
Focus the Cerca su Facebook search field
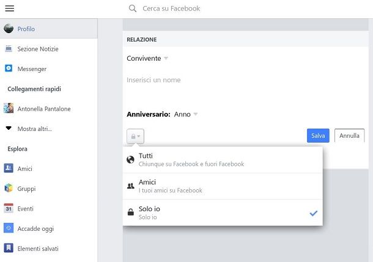pos(171,9)
